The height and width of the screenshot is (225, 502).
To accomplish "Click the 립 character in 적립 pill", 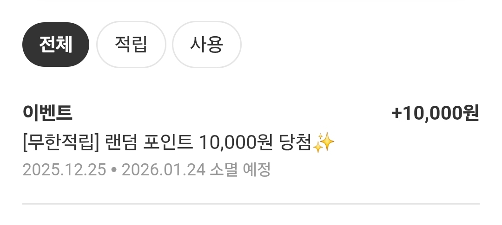I will [x=139, y=45].
